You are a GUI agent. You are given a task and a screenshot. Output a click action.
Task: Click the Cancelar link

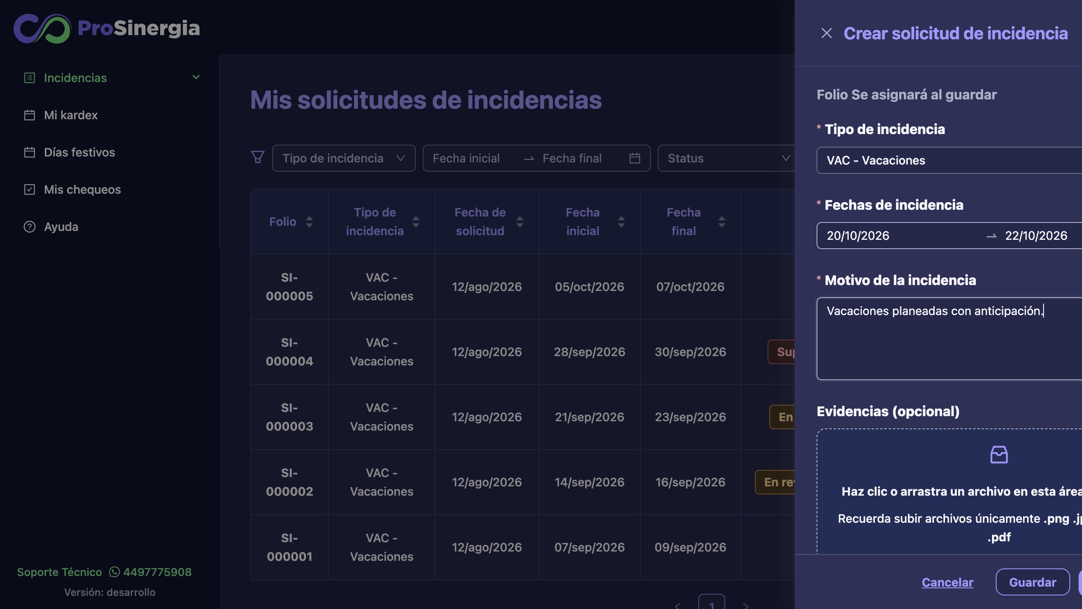pos(948,582)
